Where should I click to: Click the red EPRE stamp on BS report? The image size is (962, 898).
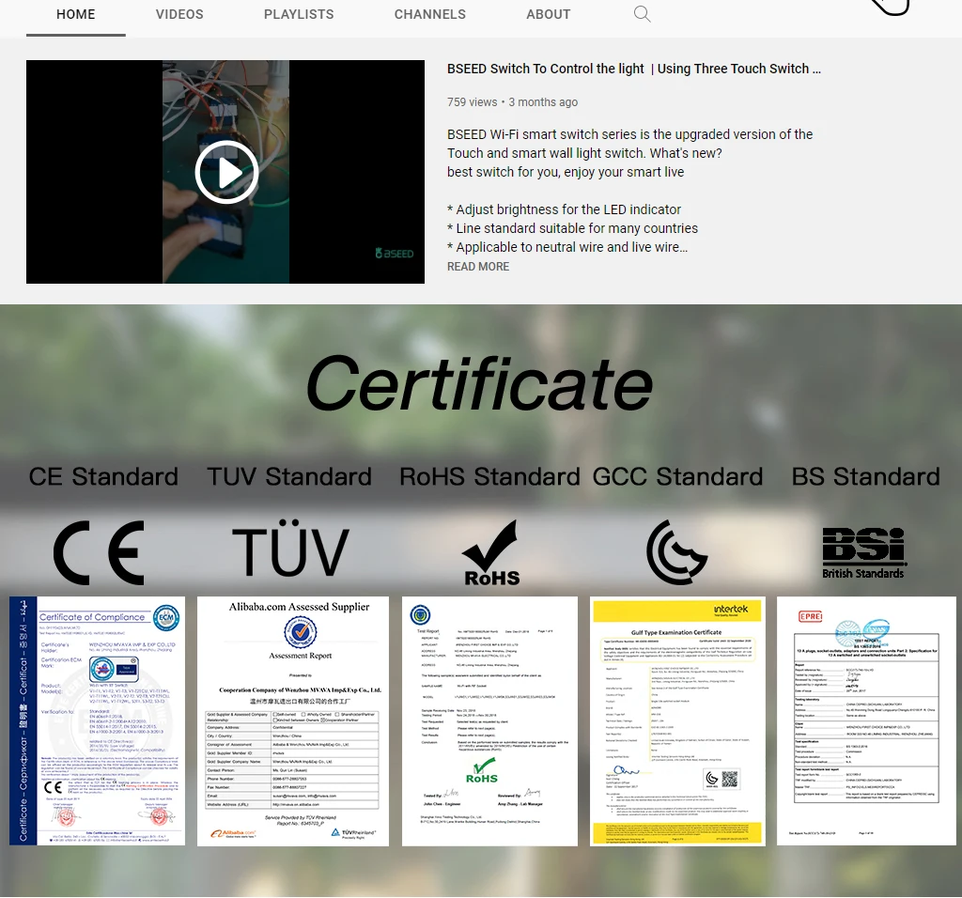(810, 616)
